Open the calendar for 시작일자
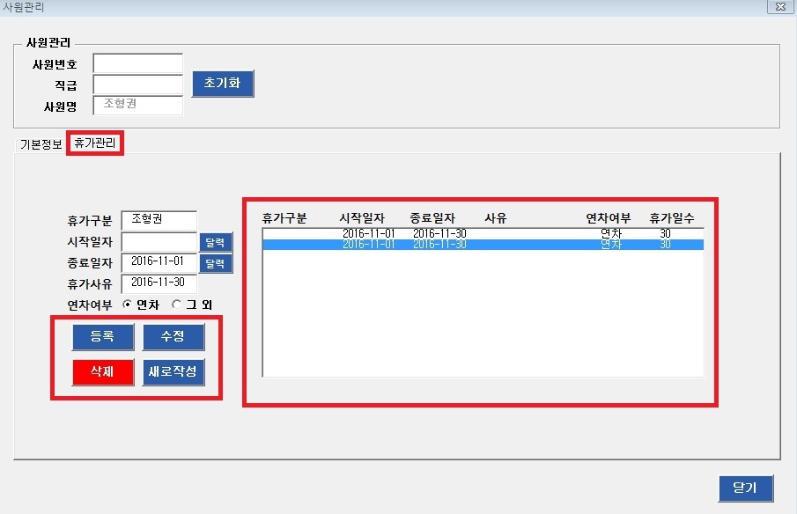The width and height of the screenshot is (797, 514). point(216,241)
